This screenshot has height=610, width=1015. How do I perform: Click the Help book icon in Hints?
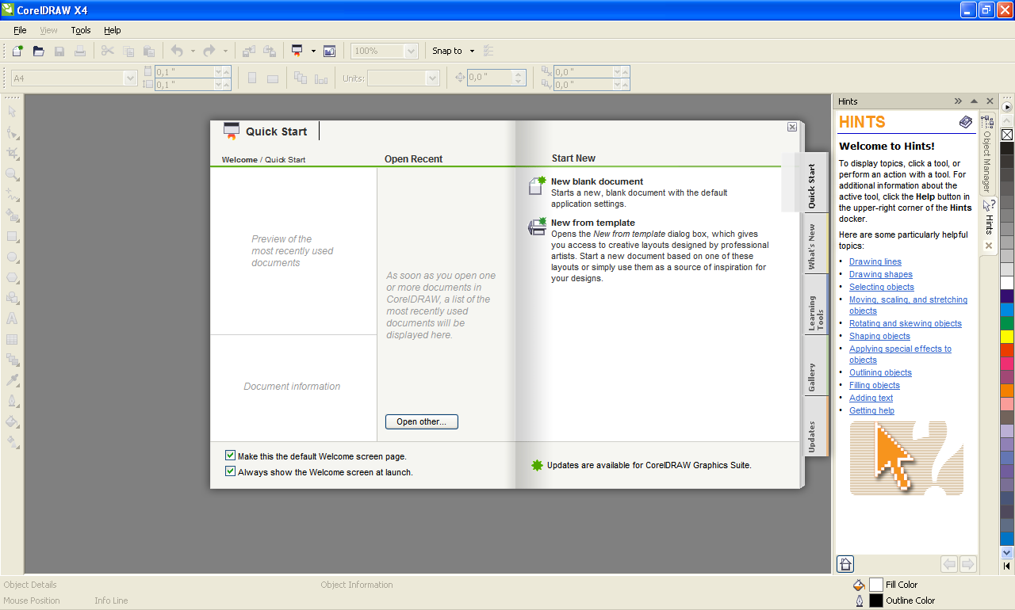965,122
